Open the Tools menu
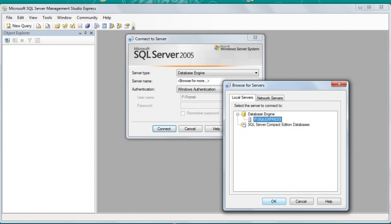Viewport: 391px width, 224px height. [x=47, y=18]
